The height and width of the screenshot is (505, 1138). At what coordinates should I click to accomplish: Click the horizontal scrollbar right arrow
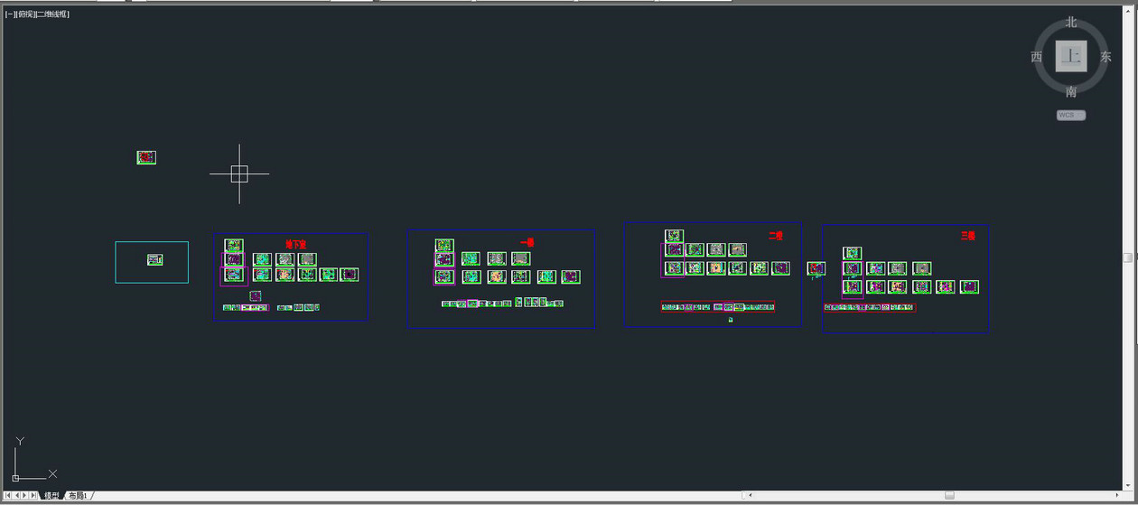(x=1117, y=495)
